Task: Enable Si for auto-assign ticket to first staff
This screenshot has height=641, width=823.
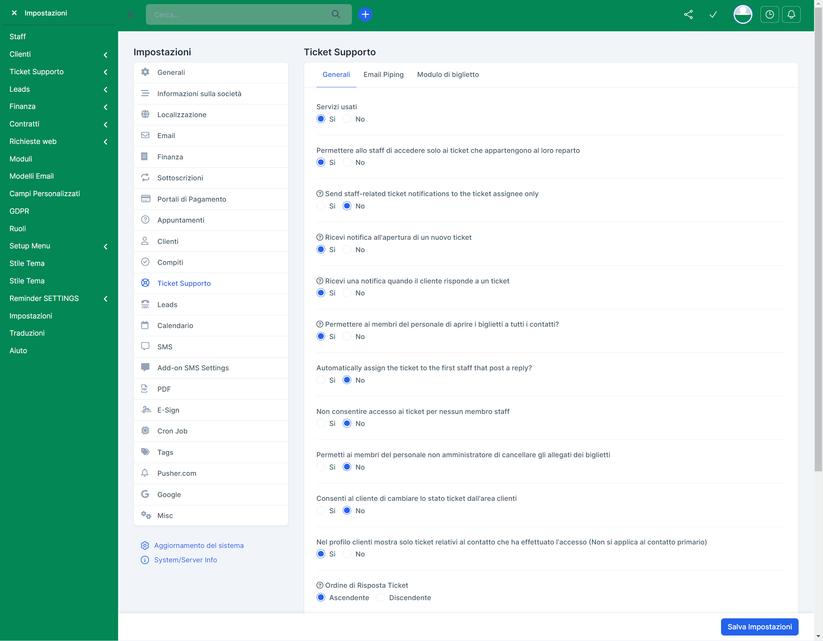Action: pos(321,380)
